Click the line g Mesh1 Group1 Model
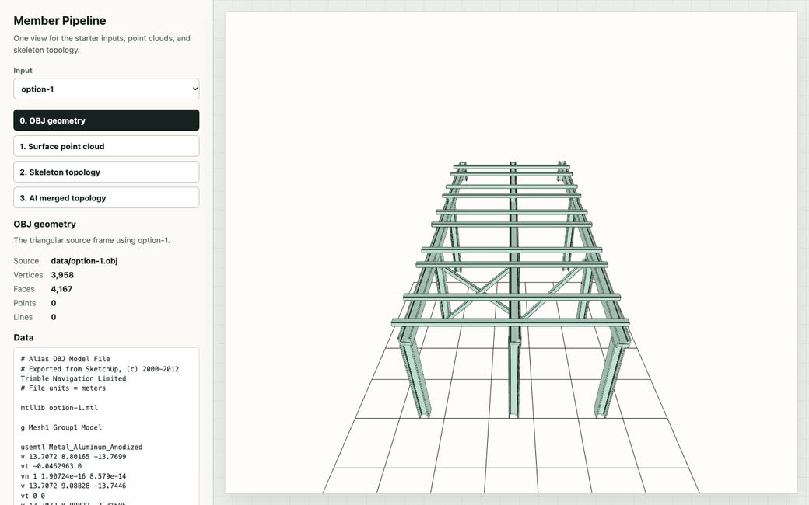 [x=61, y=427]
